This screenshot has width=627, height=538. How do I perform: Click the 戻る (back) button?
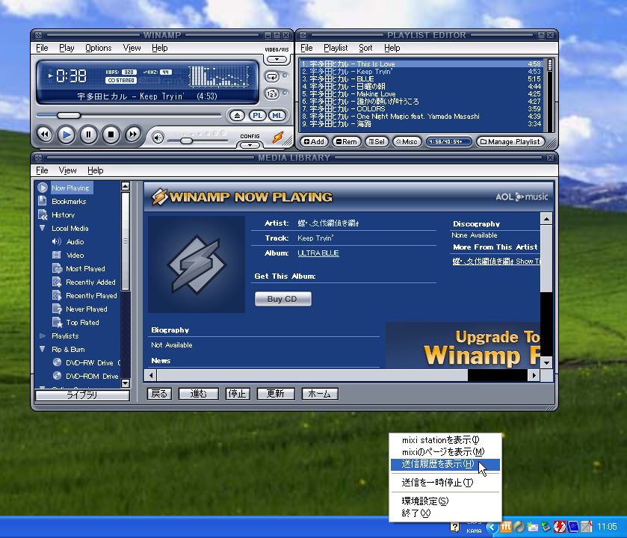coord(159,394)
